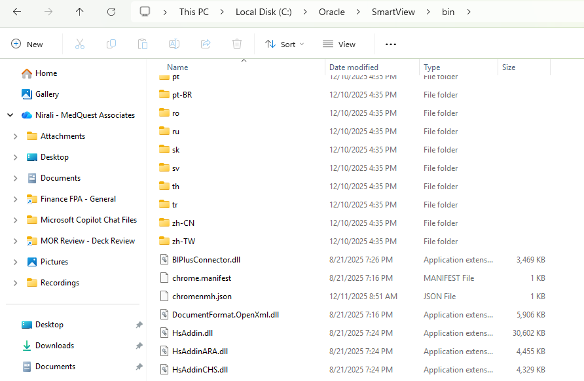The height and width of the screenshot is (381, 584).
Task: Select the ru folder icon
Action: (x=164, y=131)
